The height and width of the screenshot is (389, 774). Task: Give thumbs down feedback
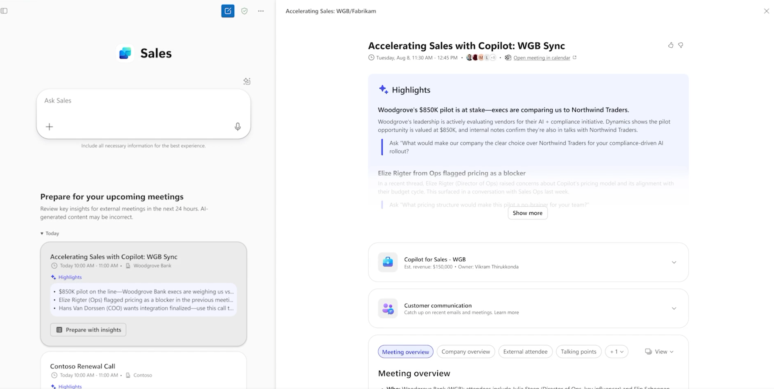[680, 45]
